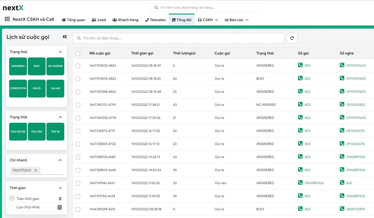Image resolution: width=374 pixels, height=218 pixels.
Task: Check the row for call 1647340701.4795
Action: [78, 105]
